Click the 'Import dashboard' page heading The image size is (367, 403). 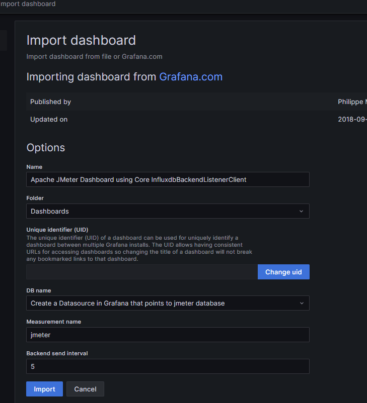click(81, 40)
